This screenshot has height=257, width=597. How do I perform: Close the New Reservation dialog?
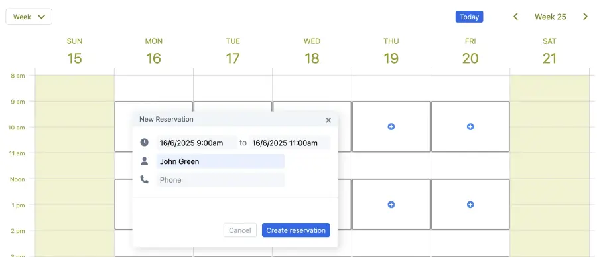pos(328,120)
